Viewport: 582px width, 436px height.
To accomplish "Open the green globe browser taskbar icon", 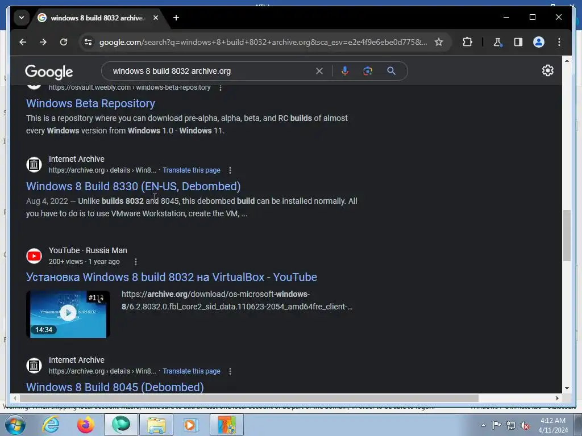I will tap(121, 425).
